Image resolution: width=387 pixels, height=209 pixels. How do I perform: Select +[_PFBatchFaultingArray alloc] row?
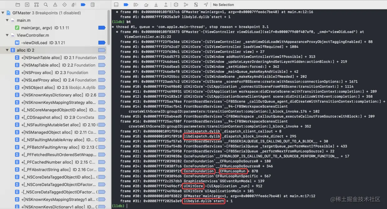point(53,147)
